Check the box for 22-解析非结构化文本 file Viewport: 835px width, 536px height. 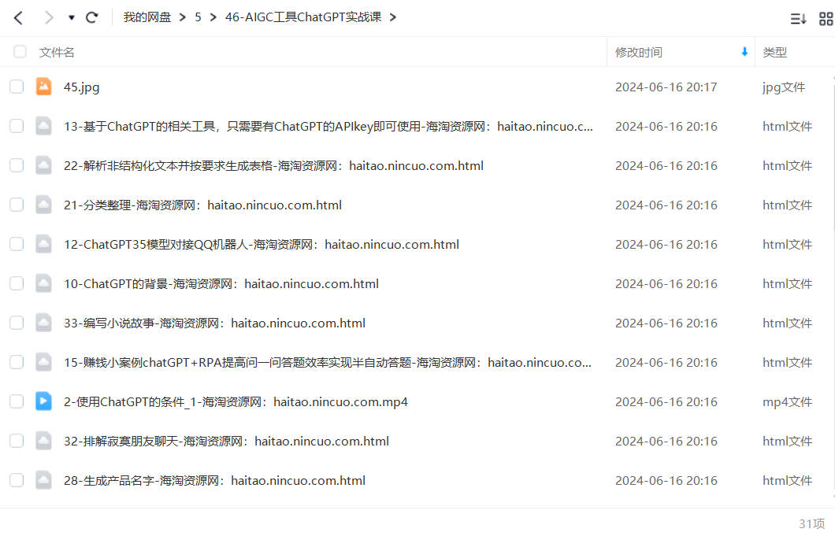coord(17,165)
